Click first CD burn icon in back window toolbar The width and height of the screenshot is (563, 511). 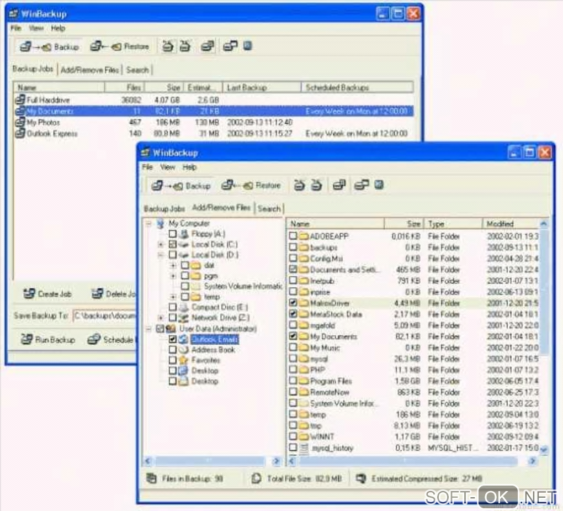[168, 46]
